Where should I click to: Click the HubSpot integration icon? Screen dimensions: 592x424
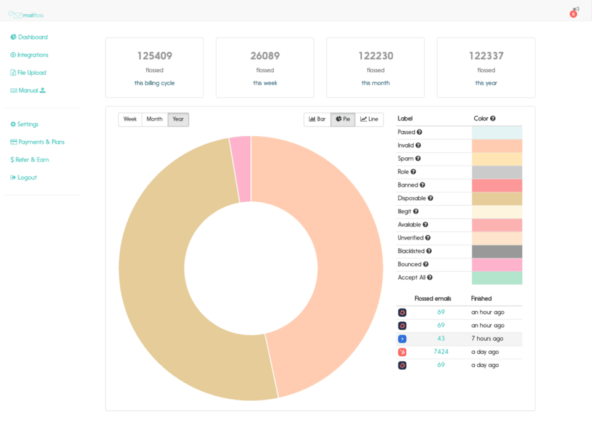[x=402, y=352]
